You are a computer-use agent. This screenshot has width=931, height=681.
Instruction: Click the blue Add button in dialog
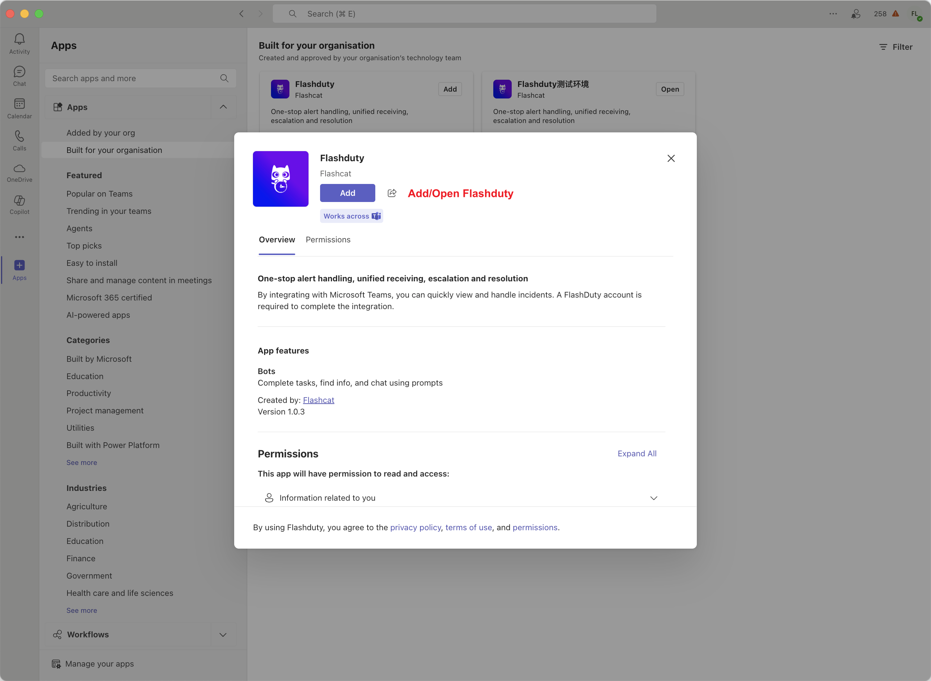point(347,193)
